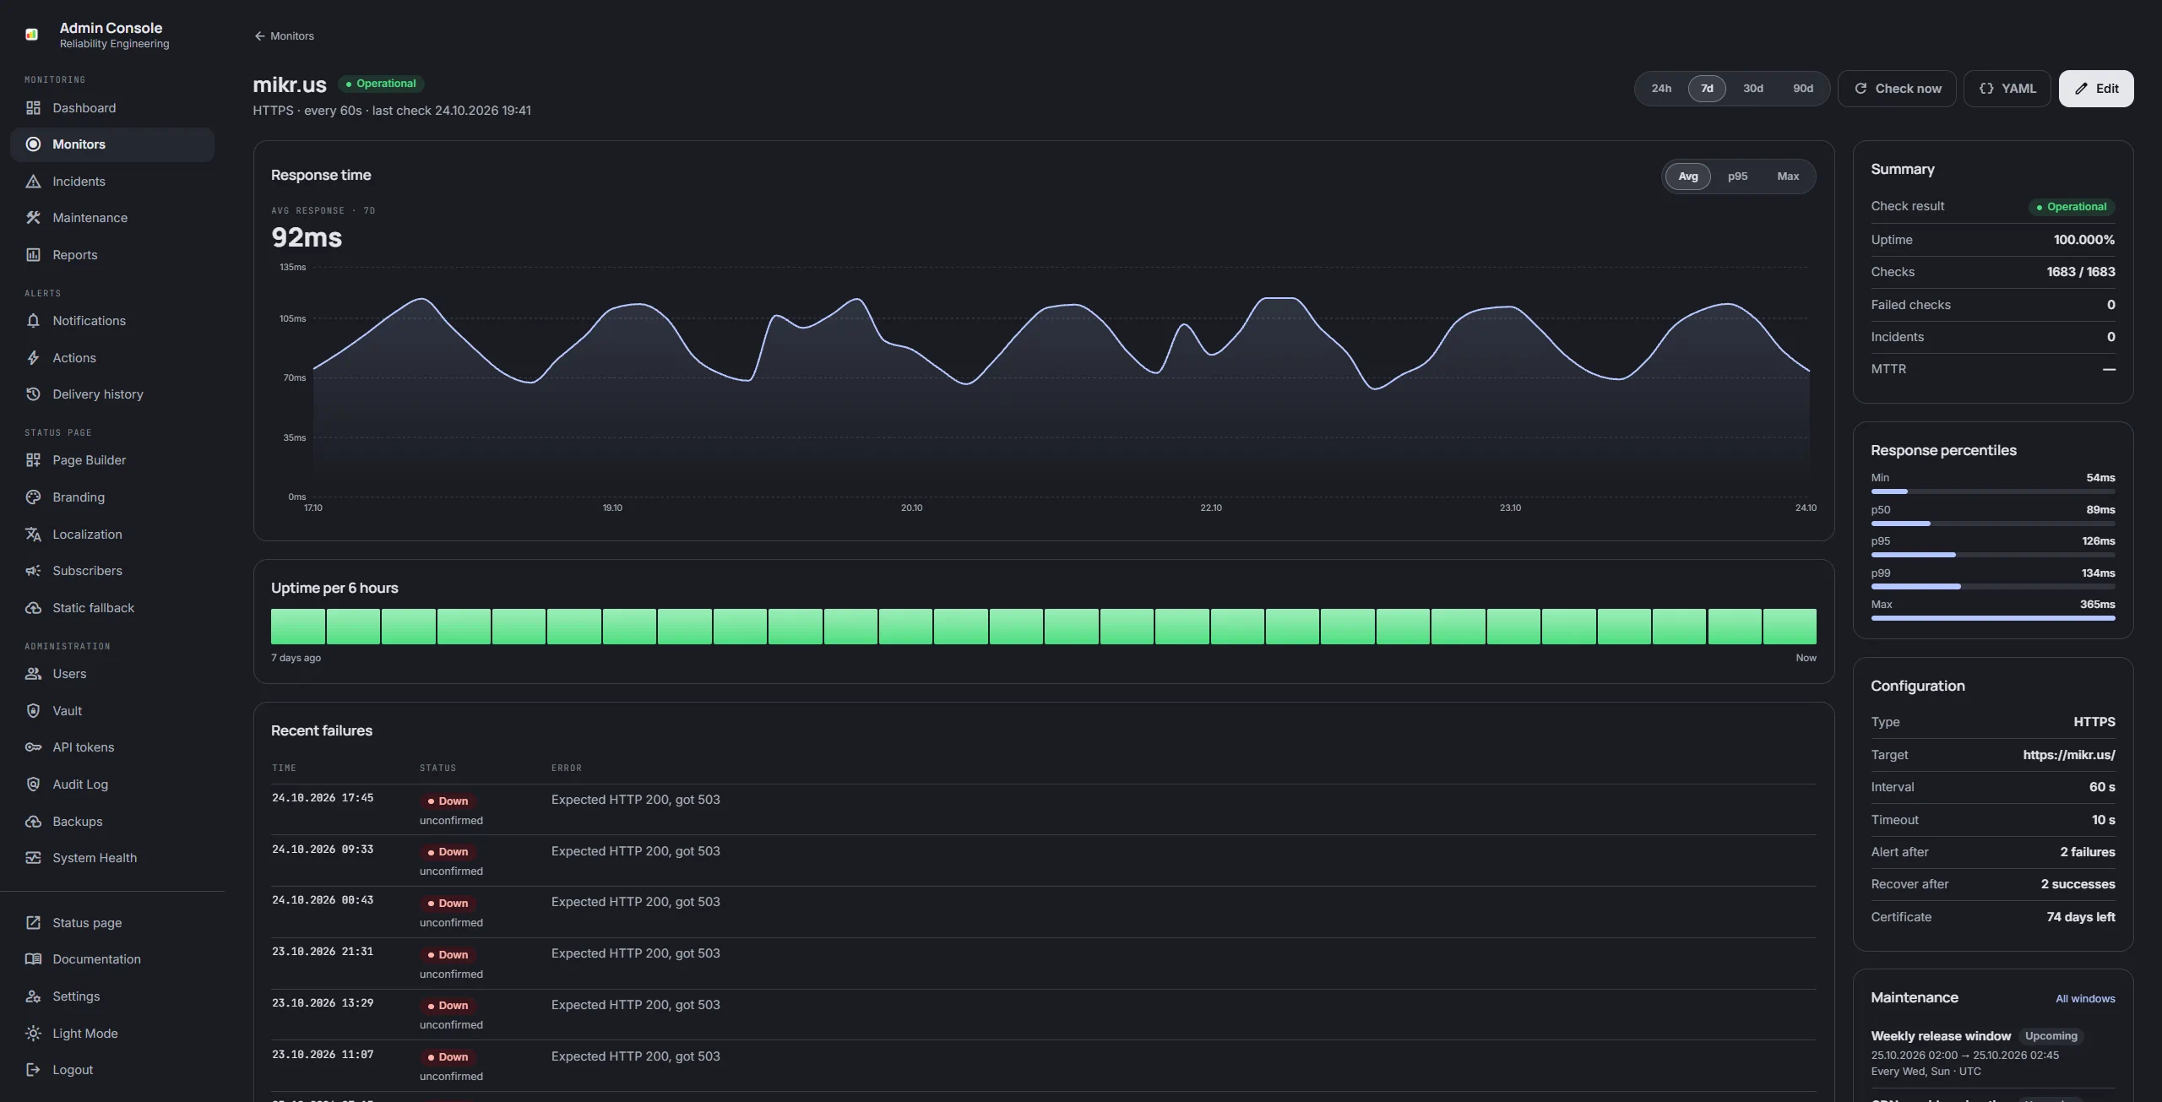Click the Max percentile progress bar
This screenshot has width=2162, height=1102.
(x=1993, y=618)
